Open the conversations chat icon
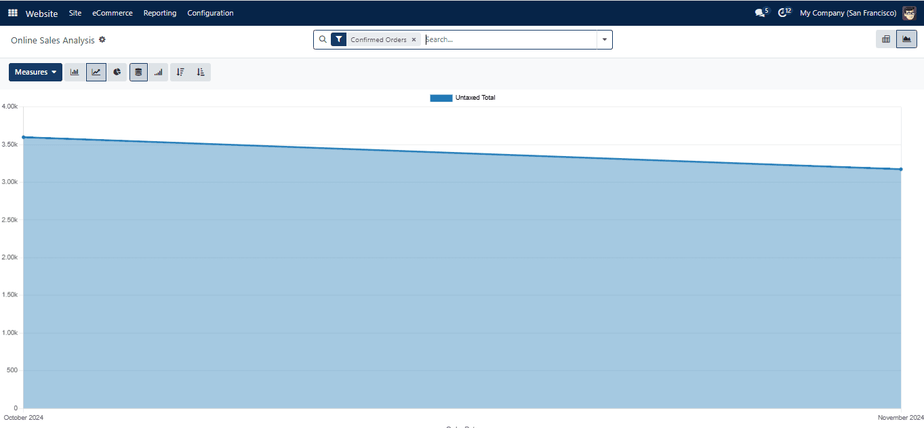The width and height of the screenshot is (924, 428). pos(761,13)
